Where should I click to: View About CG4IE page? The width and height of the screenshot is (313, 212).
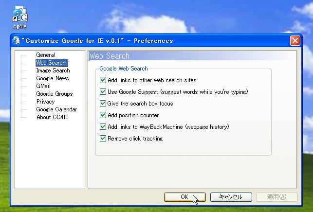pyautogui.click(x=53, y=117)
